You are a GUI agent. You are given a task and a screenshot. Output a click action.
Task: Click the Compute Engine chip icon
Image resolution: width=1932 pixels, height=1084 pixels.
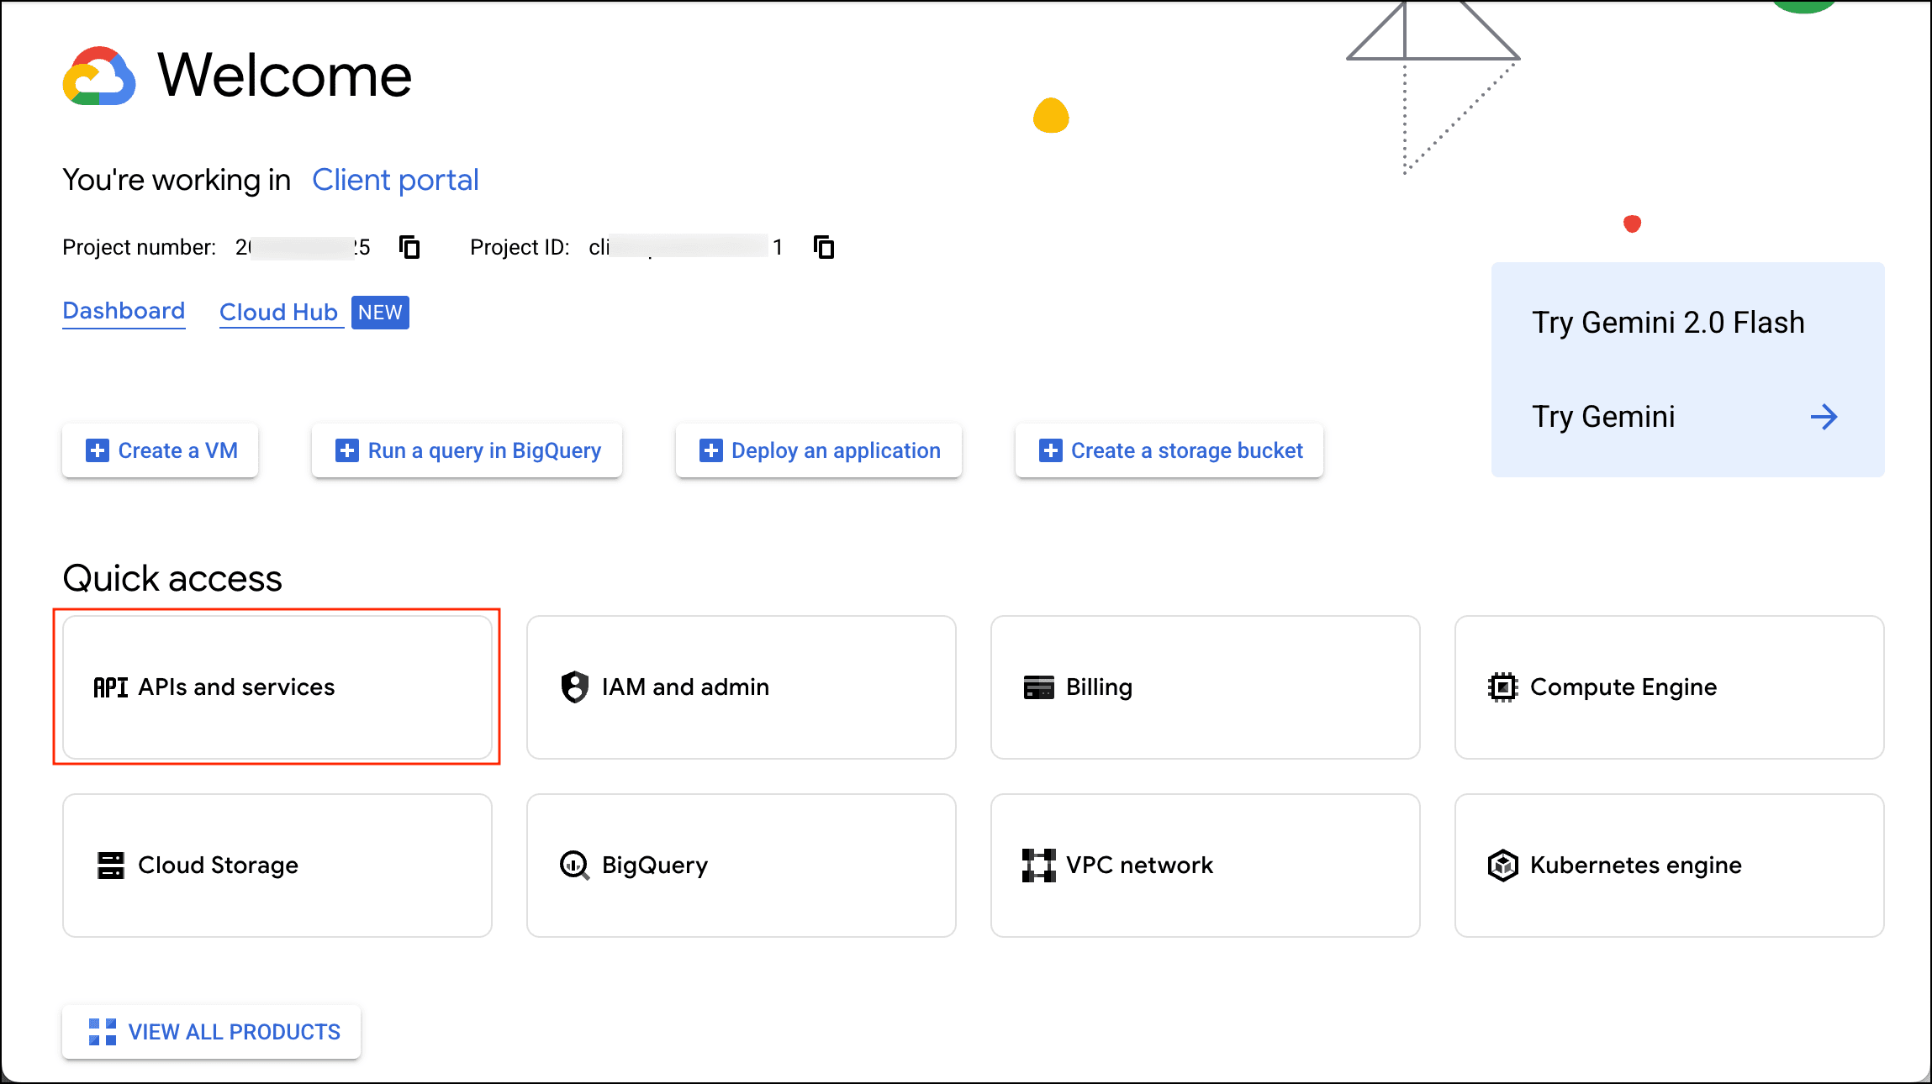pos(1502,687)
